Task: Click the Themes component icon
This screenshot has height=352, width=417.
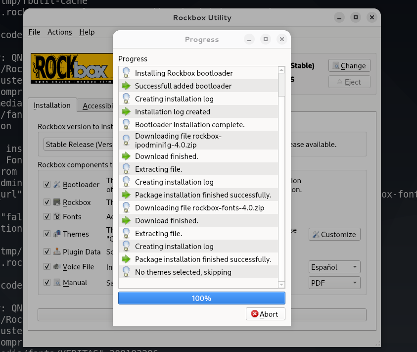Action: pyautogui.click(x=57, y=234)
